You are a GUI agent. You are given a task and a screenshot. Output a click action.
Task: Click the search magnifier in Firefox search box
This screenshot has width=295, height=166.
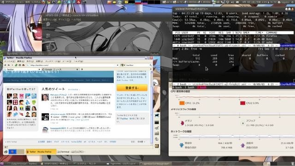coord(151,65)
